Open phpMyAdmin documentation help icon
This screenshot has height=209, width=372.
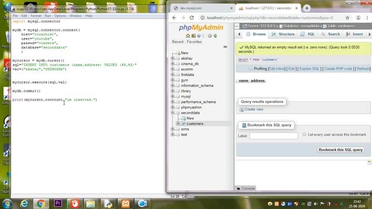[199, 36]
